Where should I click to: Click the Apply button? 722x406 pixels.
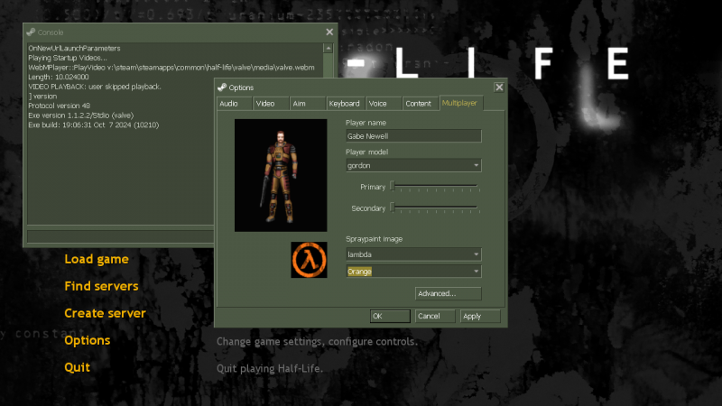pyautogui.click(x=480, y=317)
